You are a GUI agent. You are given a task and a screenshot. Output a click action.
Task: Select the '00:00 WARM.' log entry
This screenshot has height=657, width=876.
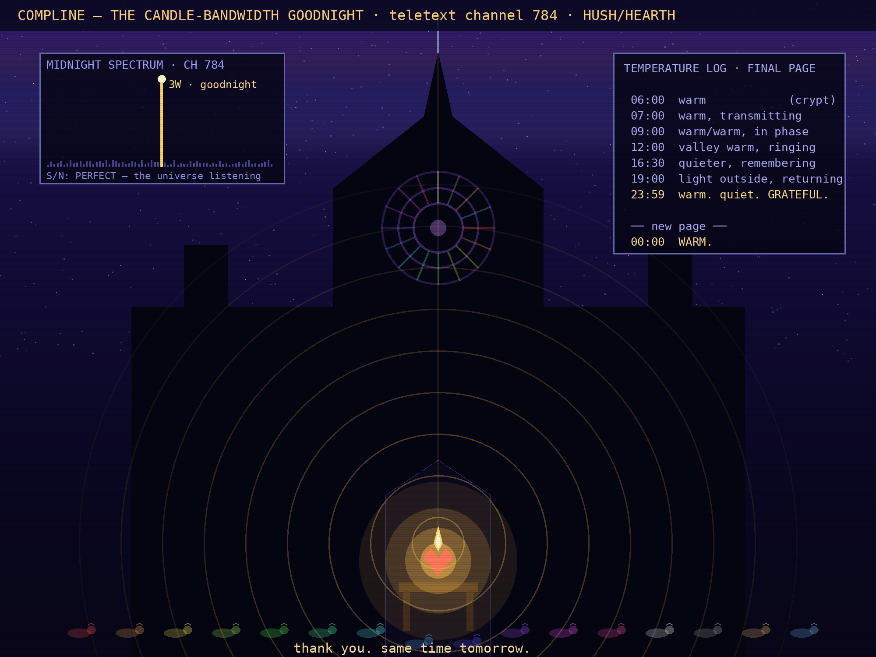(x=671, y=242)
